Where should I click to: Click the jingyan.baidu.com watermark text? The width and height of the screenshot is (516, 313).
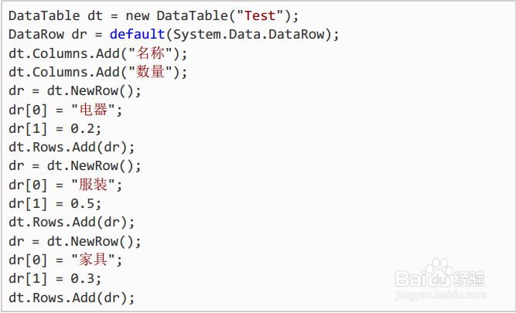[x=440, y=295]
